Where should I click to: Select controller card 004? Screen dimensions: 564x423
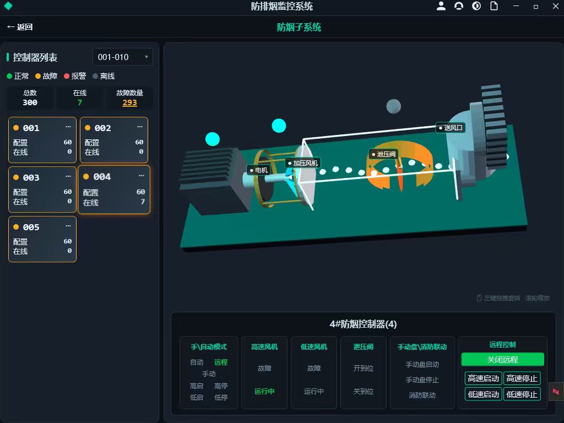(113, 189)
